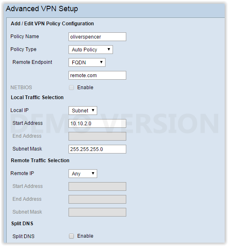Toggle the NETBIOS Enable checkbox

(71, 88)
